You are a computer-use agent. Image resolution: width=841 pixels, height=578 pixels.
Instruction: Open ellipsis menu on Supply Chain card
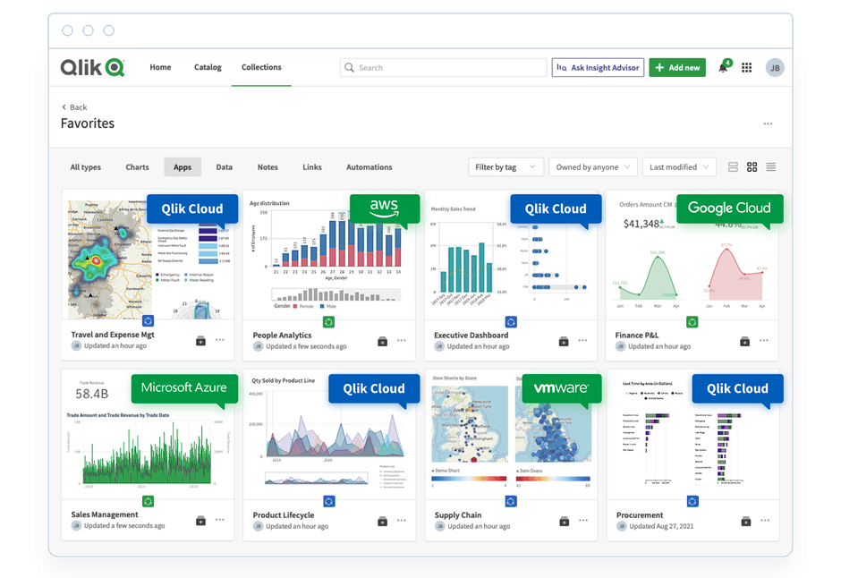[582, 521]
